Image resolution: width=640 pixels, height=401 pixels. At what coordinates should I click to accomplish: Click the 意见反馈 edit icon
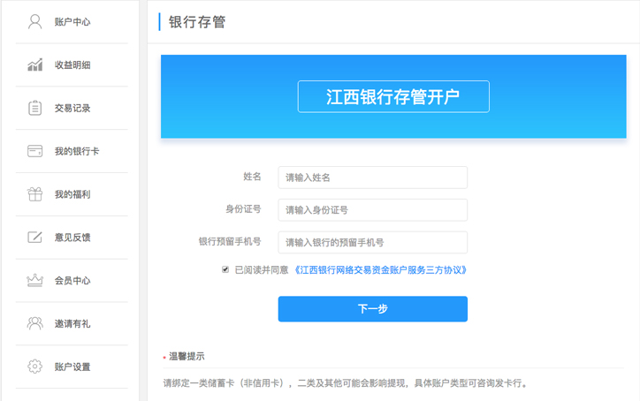(35, 237)
